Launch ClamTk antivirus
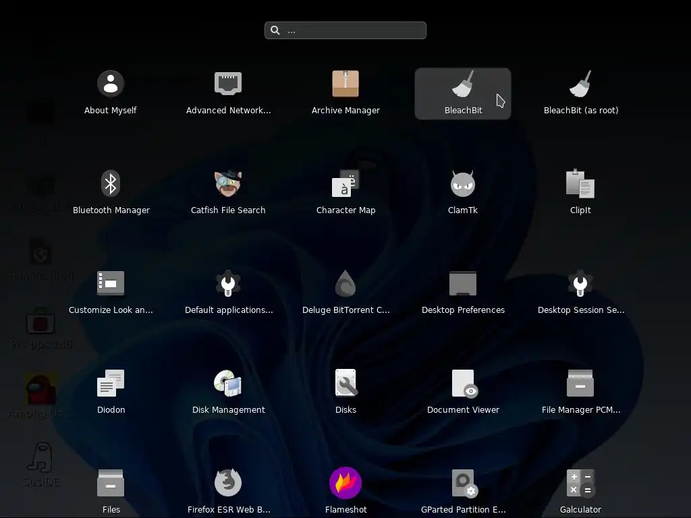Image resolution: width=691 pixels, height=518 pixels. pyautogui.click(x=463, y=193)
